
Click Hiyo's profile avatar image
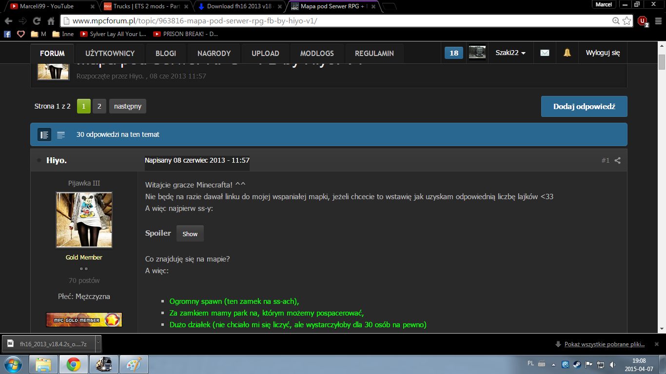tap(84, 220)
